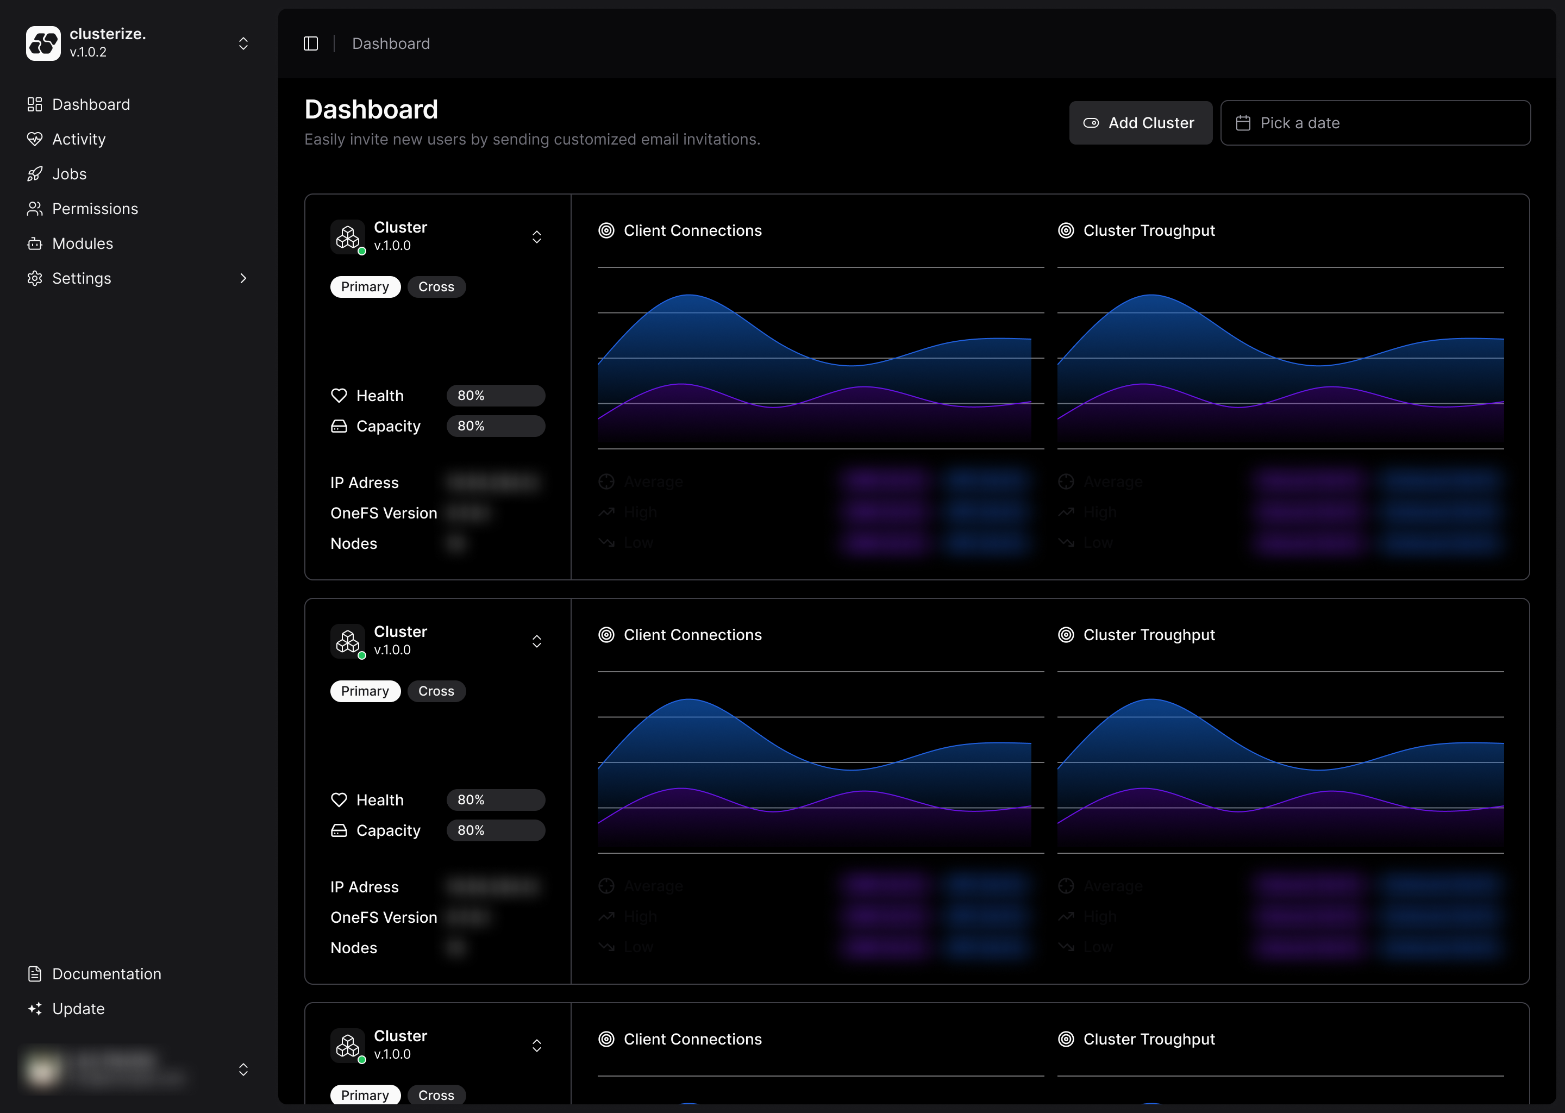Click the second cluster's Health 80% bar
The width and height of the screenshot is (1565, 1113).
(x=496, y=800)
